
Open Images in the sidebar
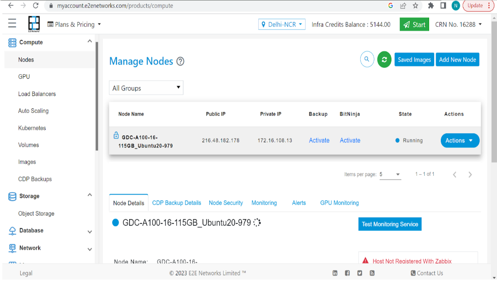coord(27,162)
